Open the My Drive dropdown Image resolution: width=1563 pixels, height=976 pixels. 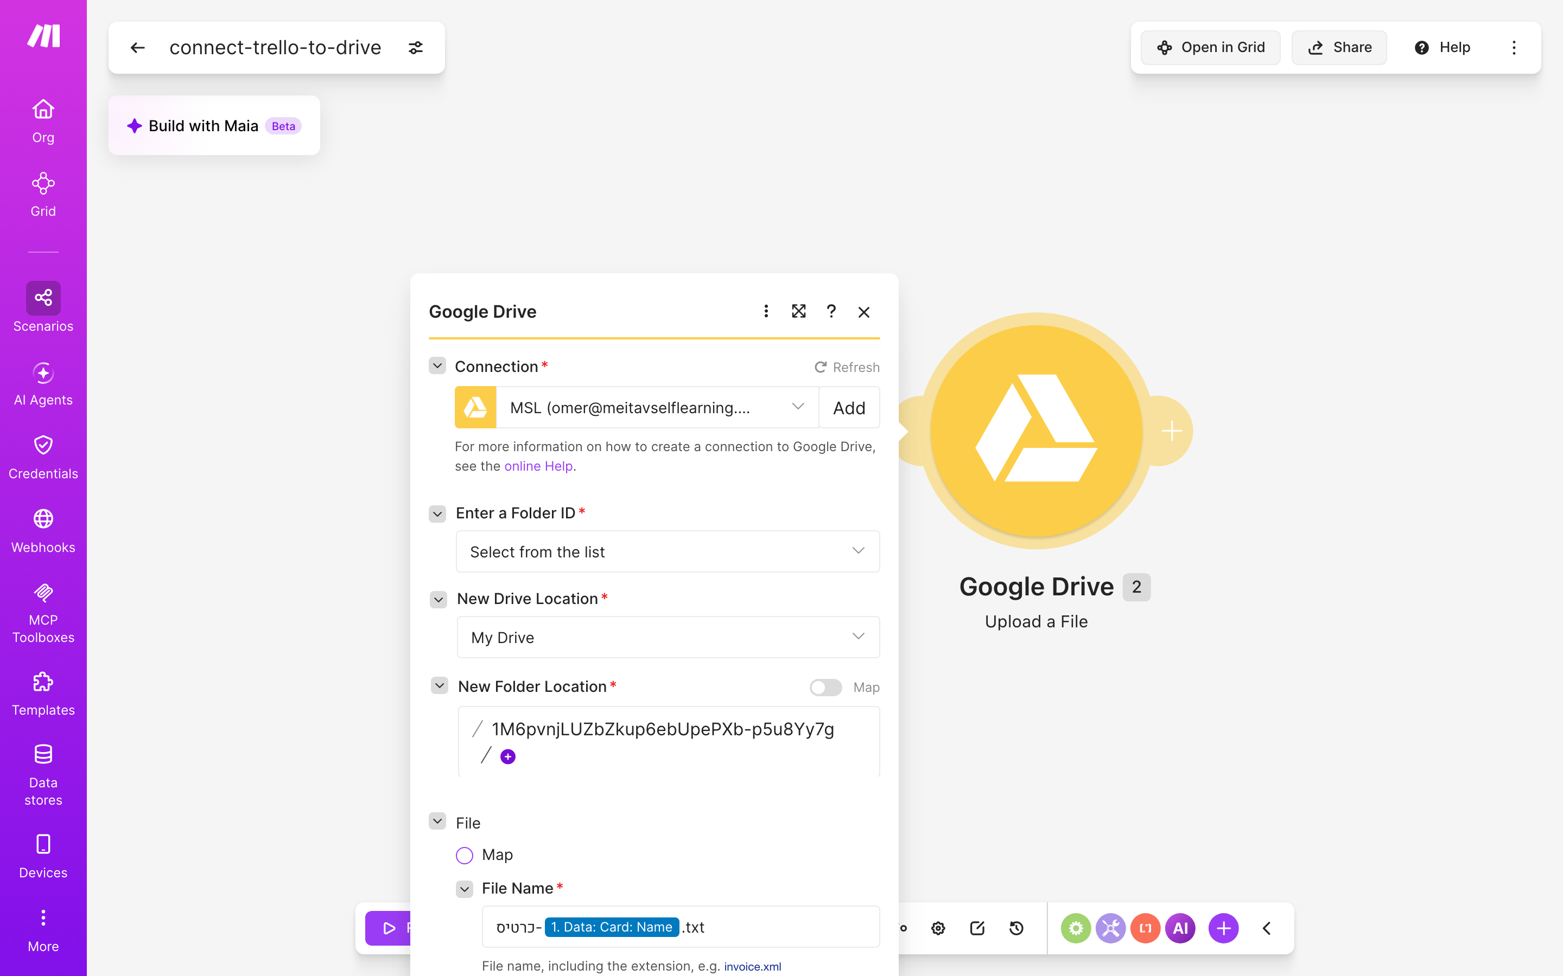pyautogui.click(x=668, y=637)
